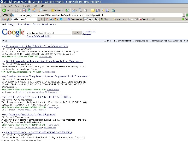188x141 pixels.
Task: Click the Google toolbar news icon
Action: (x=47, y=19)
